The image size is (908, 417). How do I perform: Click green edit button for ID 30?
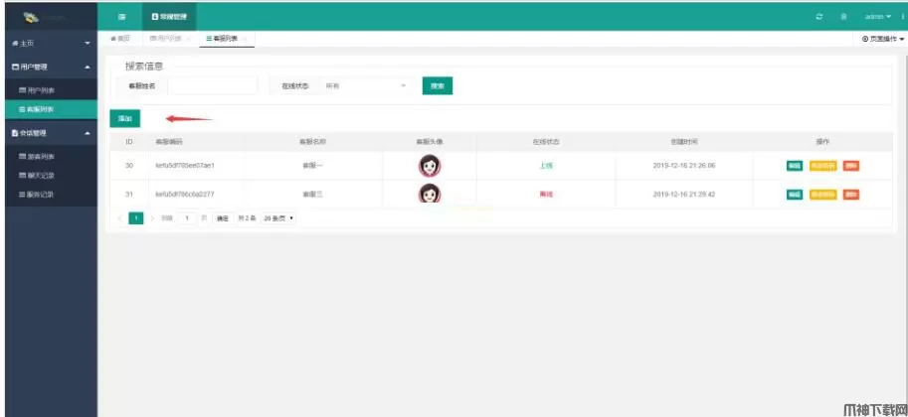coord(795,166)
